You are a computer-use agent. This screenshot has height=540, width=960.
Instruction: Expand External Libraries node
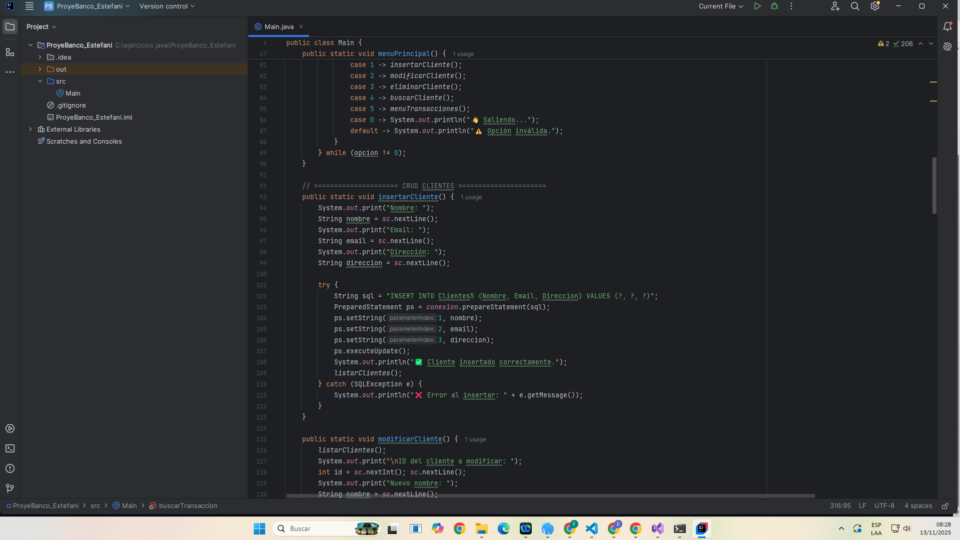pos(31,129)
